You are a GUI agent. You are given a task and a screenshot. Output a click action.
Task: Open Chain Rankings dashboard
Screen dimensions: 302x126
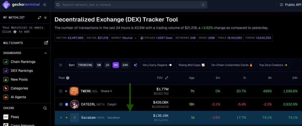[23, 62]
